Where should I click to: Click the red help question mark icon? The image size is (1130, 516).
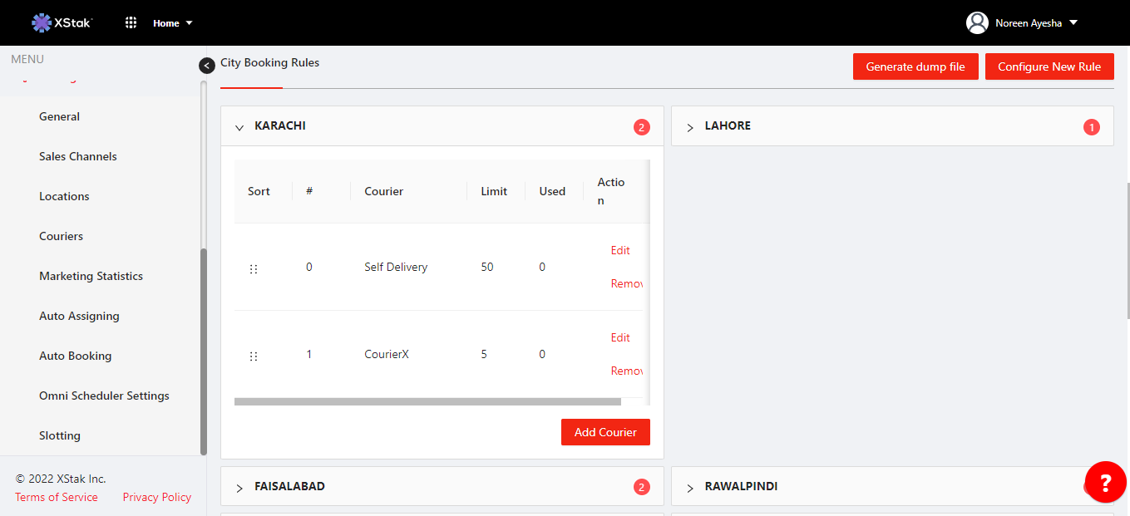coord(1105,483)
